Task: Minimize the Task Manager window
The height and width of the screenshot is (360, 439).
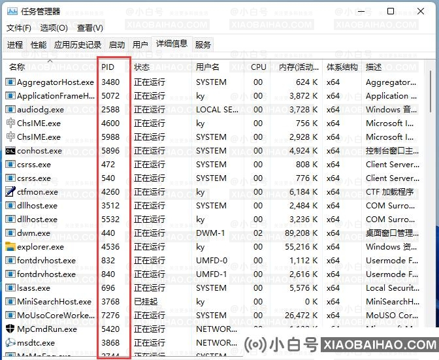Action: click(361, 11)
